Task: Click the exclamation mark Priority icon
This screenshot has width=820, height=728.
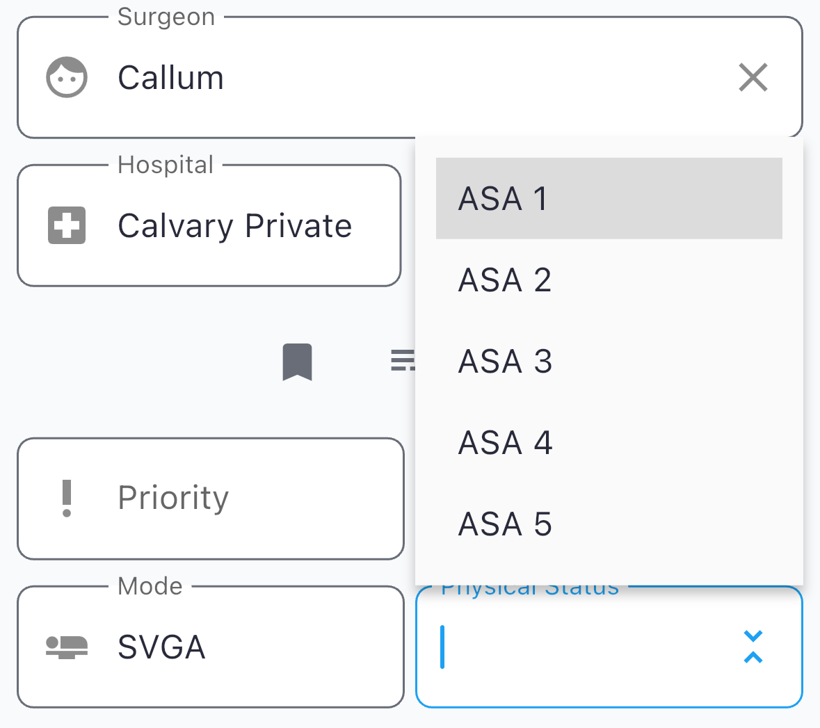Action: click(67, 498)
